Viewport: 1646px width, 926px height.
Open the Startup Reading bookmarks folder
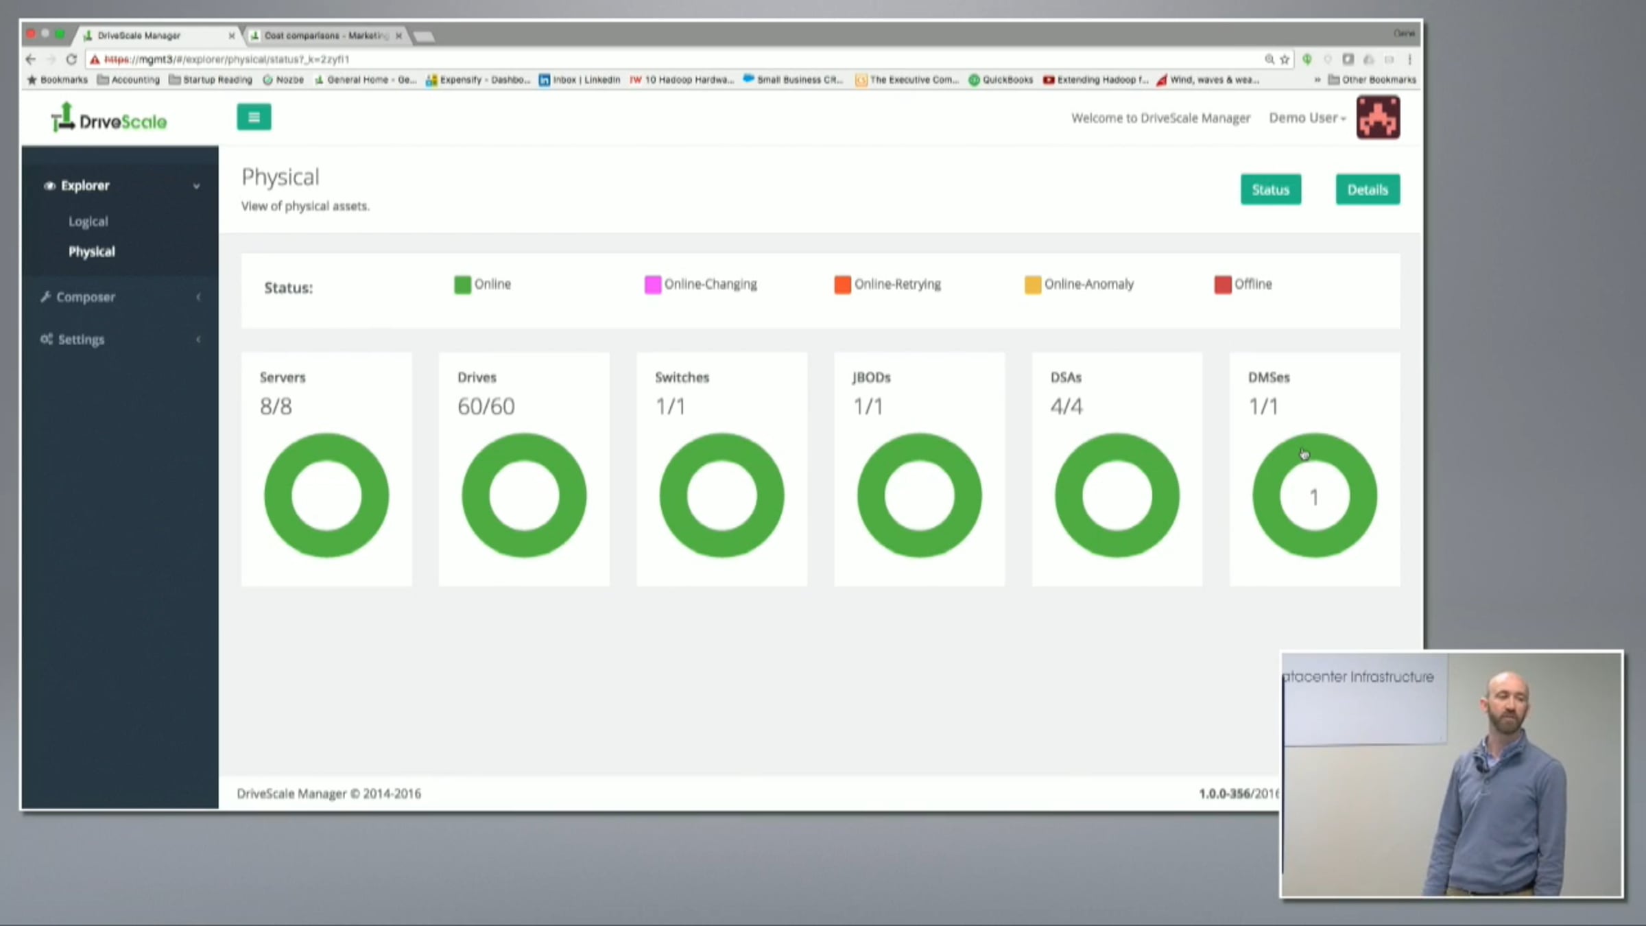coord(211,80)
